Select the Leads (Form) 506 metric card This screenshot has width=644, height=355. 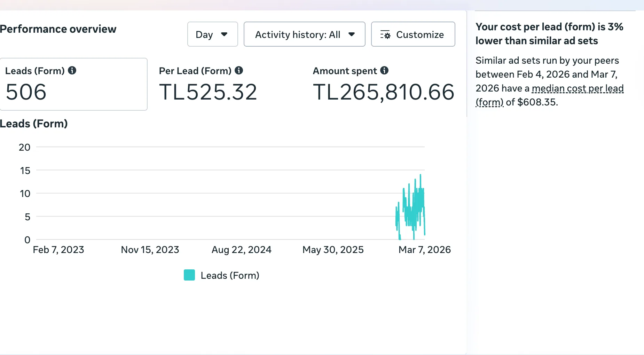pyautogui.click(x=73, y=84)
